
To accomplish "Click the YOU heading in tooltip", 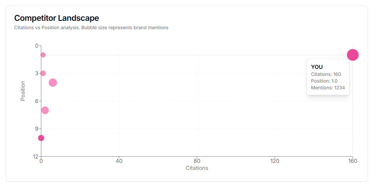I will pyautogui.click(x=317, y=67).
